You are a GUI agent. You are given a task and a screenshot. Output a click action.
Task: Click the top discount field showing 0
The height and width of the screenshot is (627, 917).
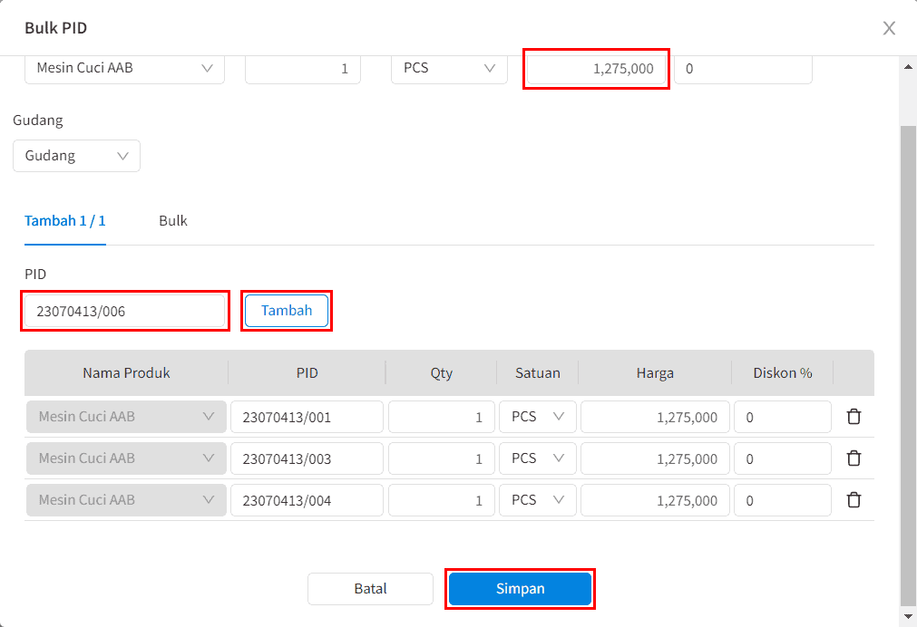743,68
